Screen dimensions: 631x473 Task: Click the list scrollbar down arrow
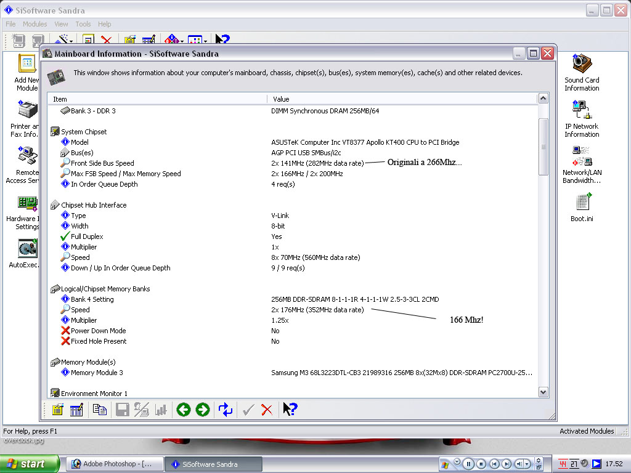543,392
